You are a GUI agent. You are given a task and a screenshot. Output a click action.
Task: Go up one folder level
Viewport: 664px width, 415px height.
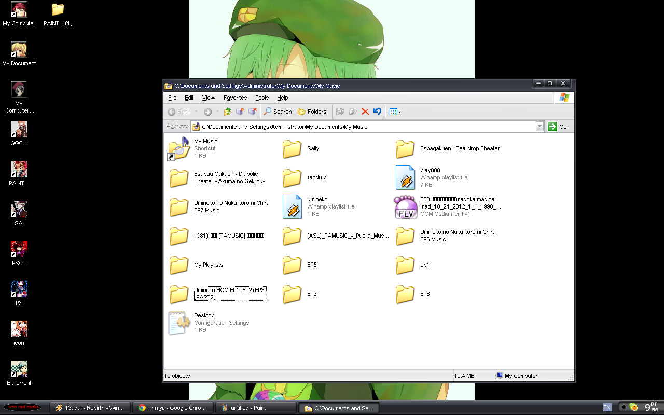[x=227, y=112]
